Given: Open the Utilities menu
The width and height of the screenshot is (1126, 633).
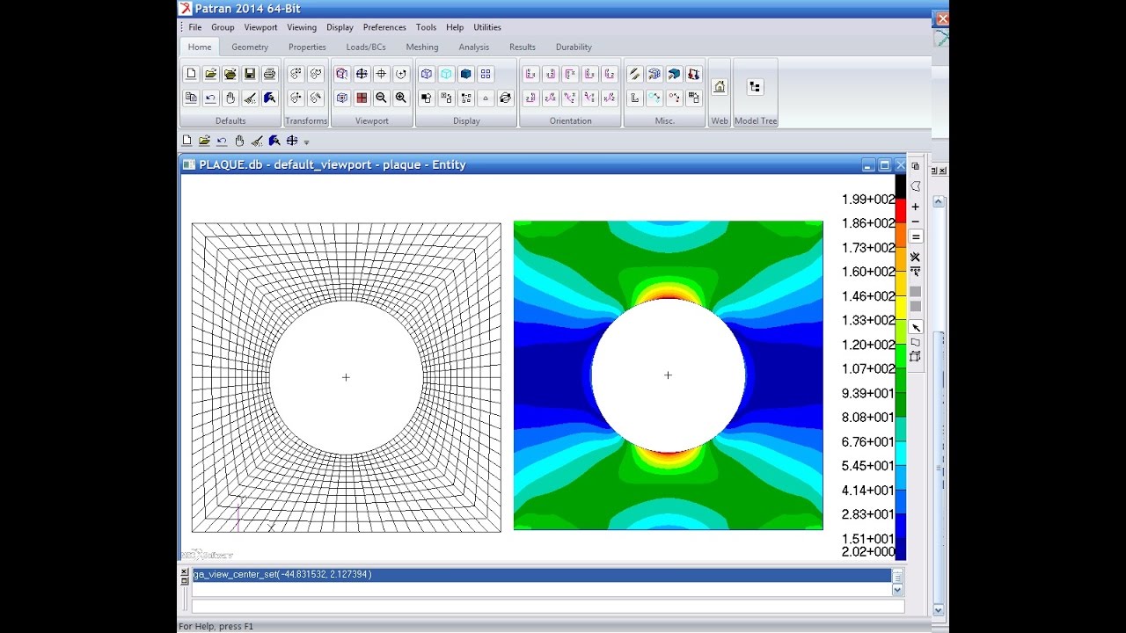Looking at the screenshot, I should (x=487, y=27).
